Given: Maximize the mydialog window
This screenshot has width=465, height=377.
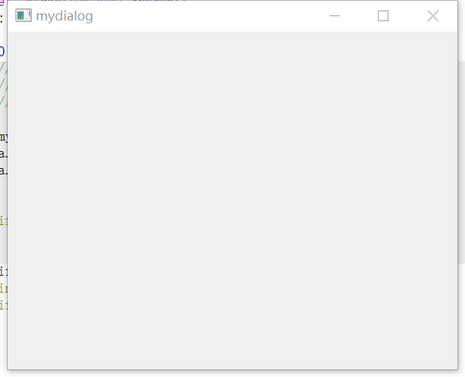Looking at the screenshot, I should point(383,15).
